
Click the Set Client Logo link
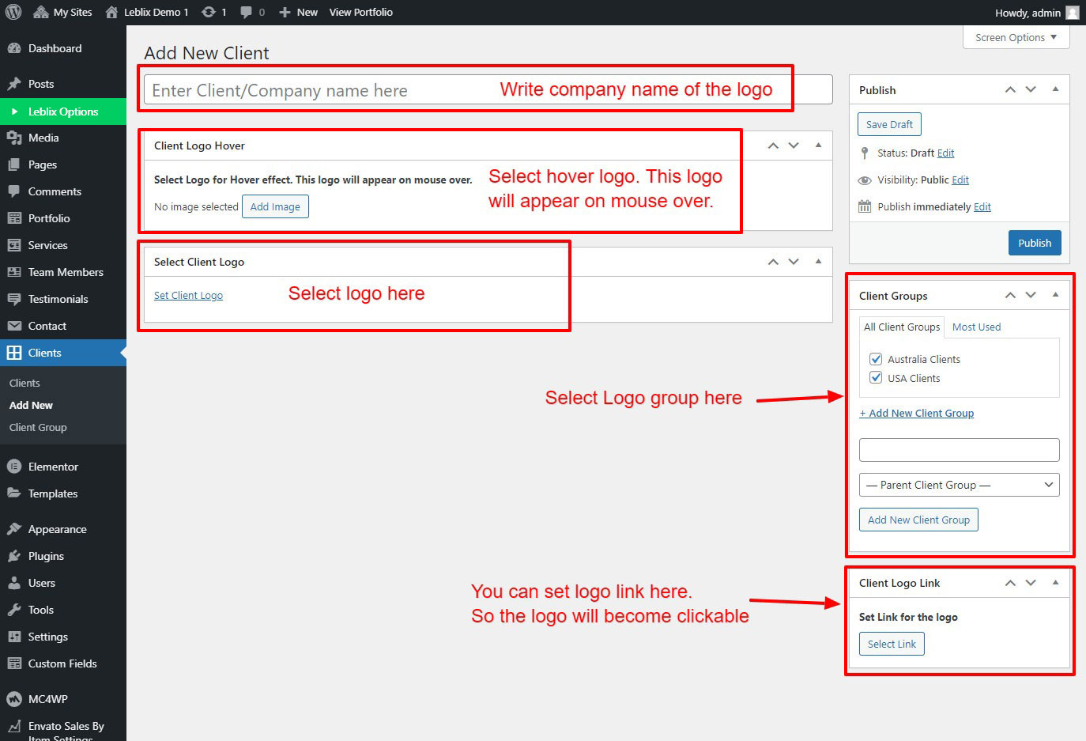pyautogui.click(x=188, y=295)
